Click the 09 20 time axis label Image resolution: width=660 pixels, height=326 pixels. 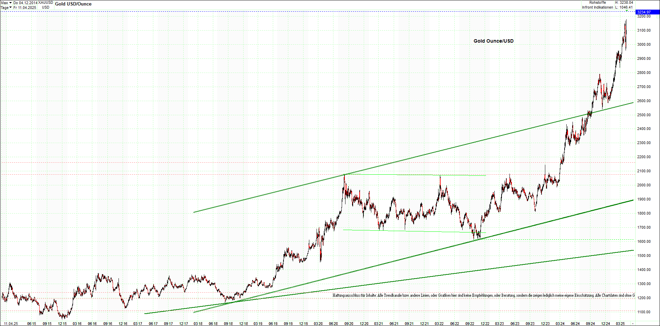(349, 324)
